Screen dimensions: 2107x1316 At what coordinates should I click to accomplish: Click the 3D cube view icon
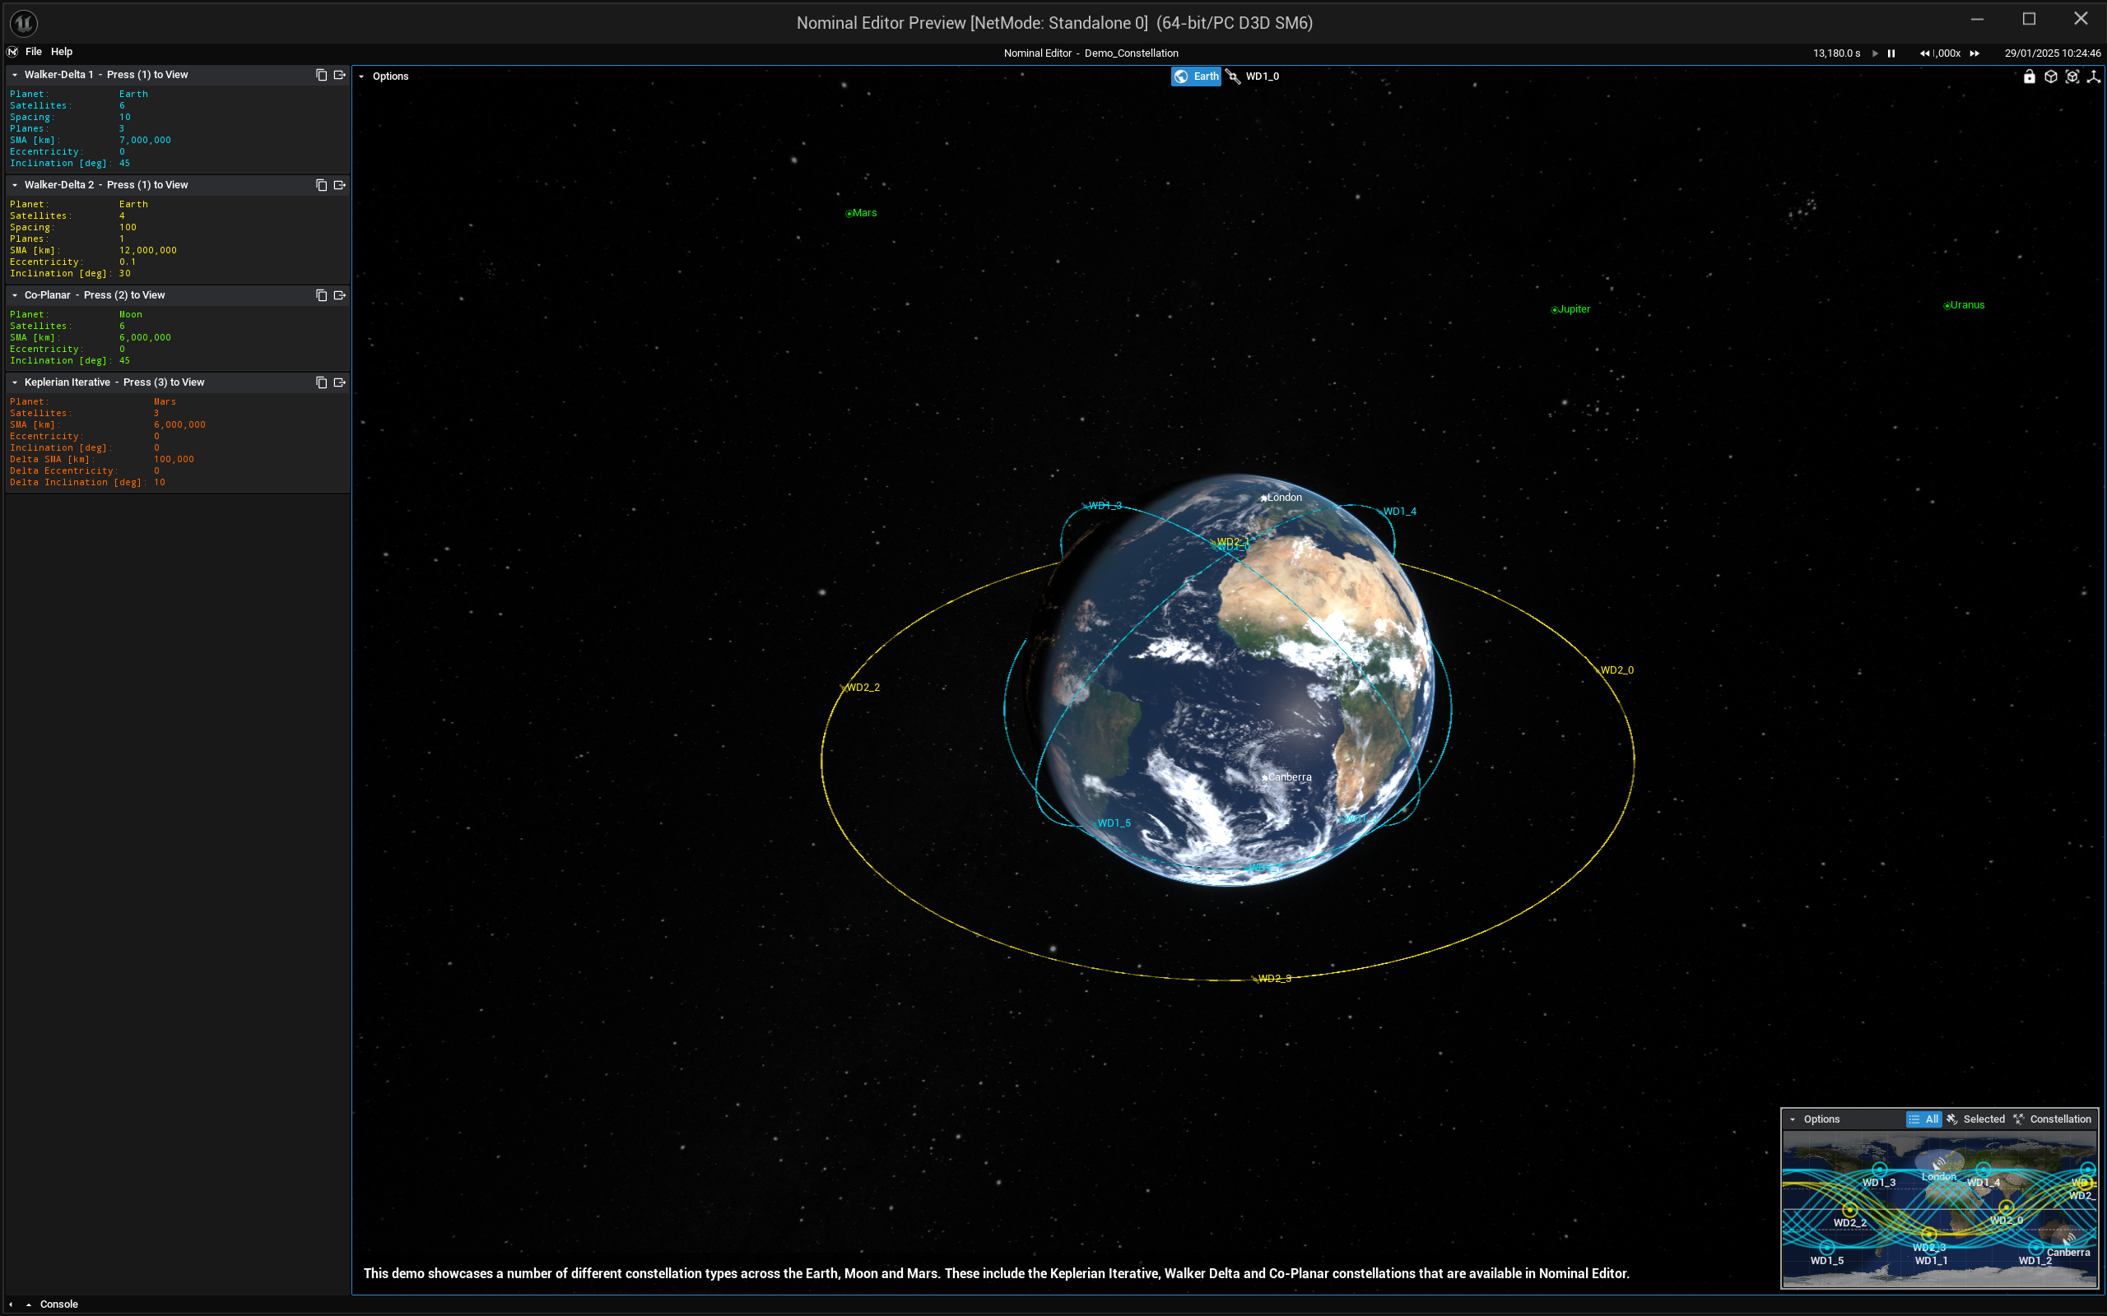tap(2050, 76)
